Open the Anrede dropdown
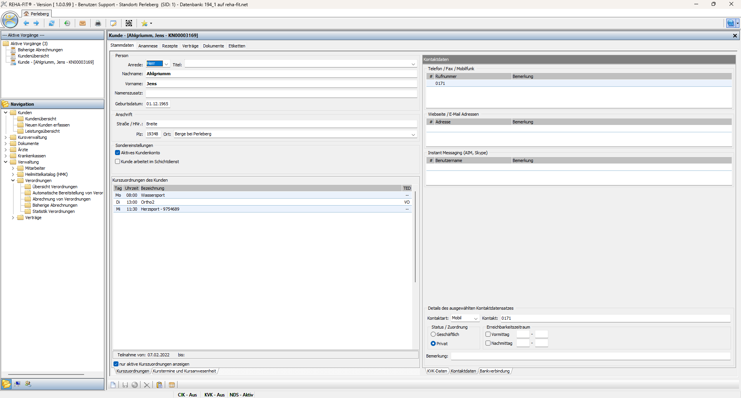 166,64
